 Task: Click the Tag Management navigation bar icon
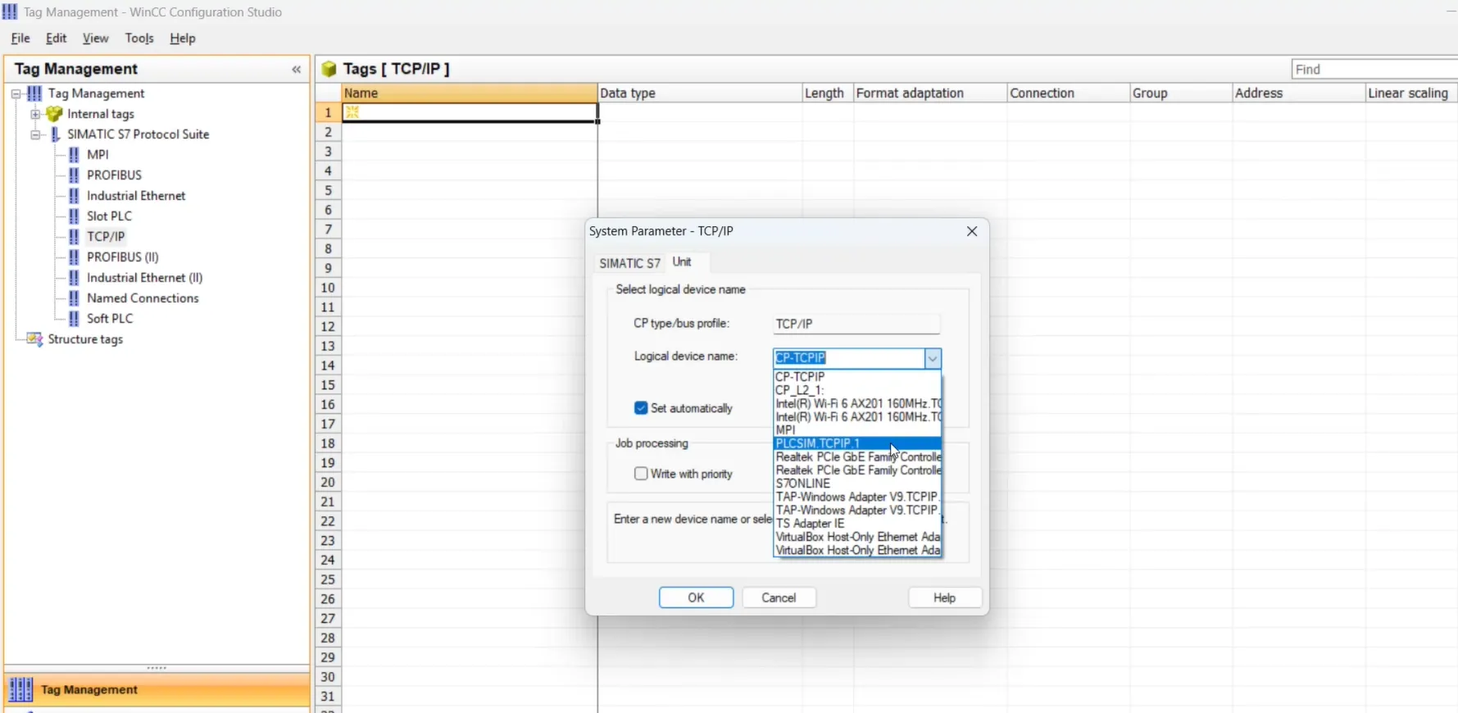(20, 689)
